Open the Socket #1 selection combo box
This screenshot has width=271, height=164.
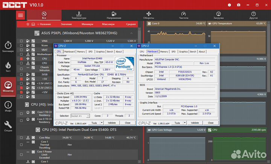pyautogui.click(x=80, y=116)
